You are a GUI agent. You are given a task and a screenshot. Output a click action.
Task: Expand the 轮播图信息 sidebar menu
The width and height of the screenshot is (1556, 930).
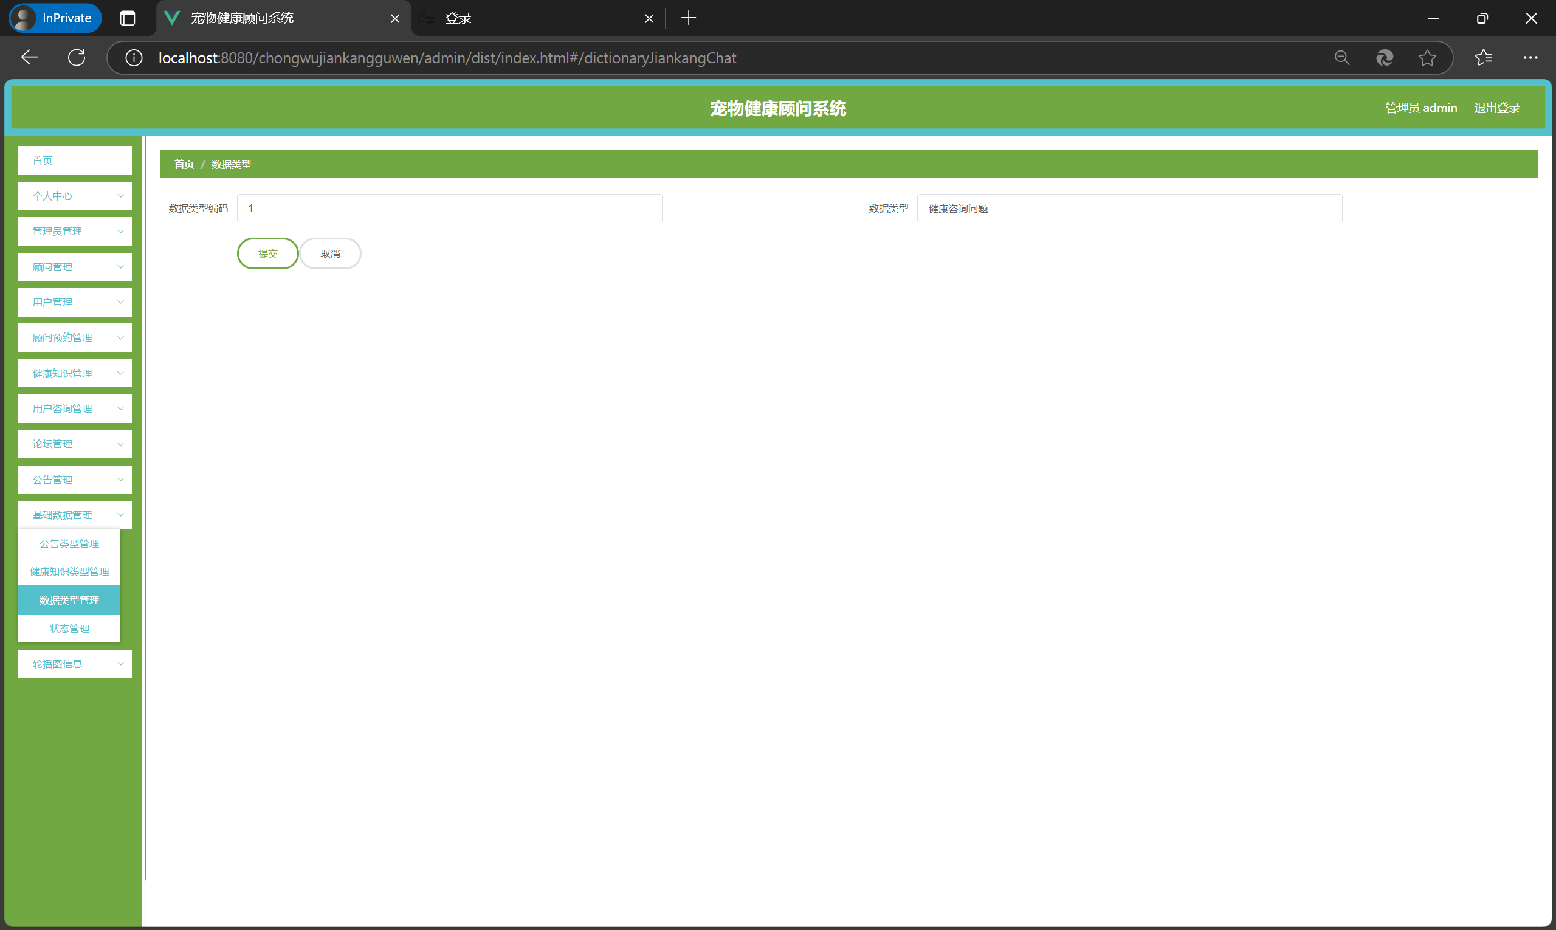75,664
